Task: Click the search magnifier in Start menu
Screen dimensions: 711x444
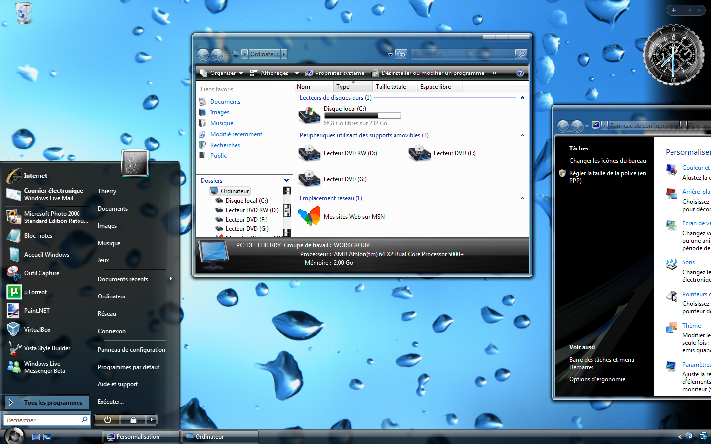Action: [84, 420]
